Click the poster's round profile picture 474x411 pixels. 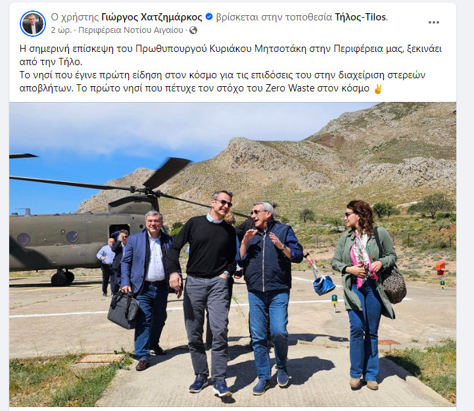pos(33,24)
